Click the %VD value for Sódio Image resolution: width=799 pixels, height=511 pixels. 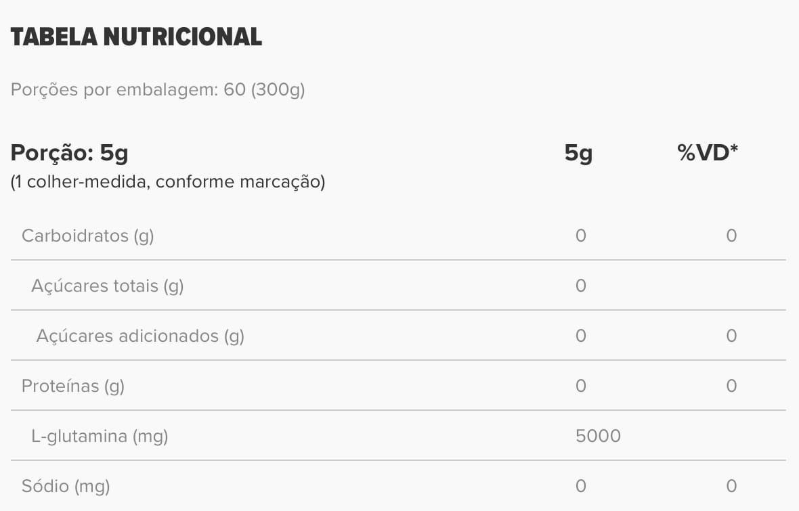(x=731, y=486)
